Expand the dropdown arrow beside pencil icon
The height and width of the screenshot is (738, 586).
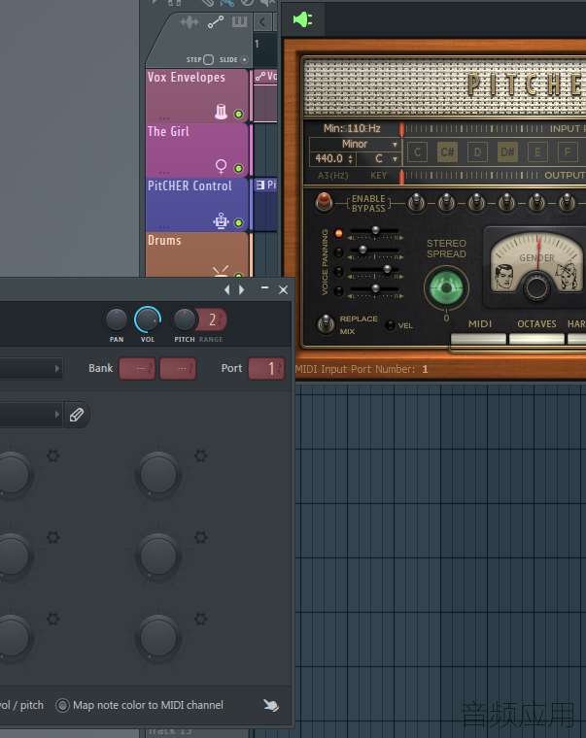(57, 415)
